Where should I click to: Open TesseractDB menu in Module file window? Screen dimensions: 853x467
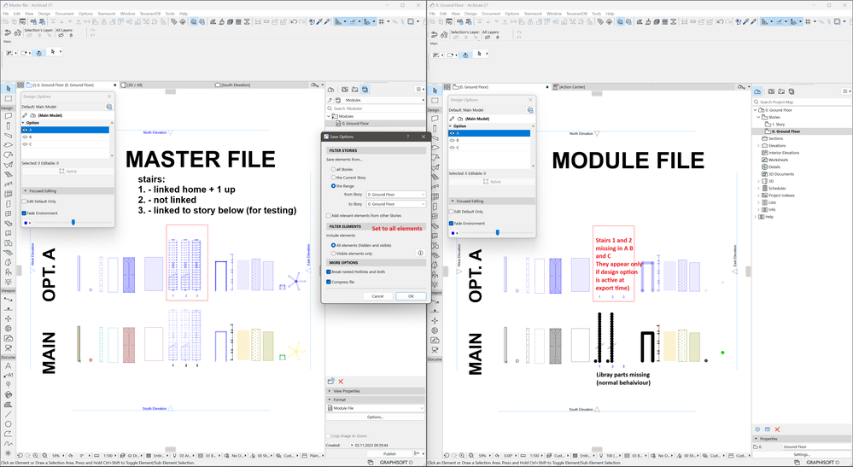pos(576,14)
